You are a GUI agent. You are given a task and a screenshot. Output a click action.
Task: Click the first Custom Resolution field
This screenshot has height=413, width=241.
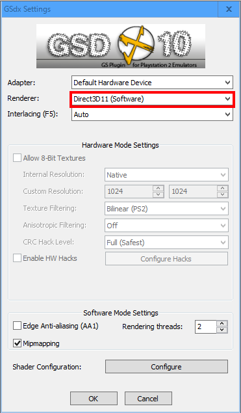(129, 191)
